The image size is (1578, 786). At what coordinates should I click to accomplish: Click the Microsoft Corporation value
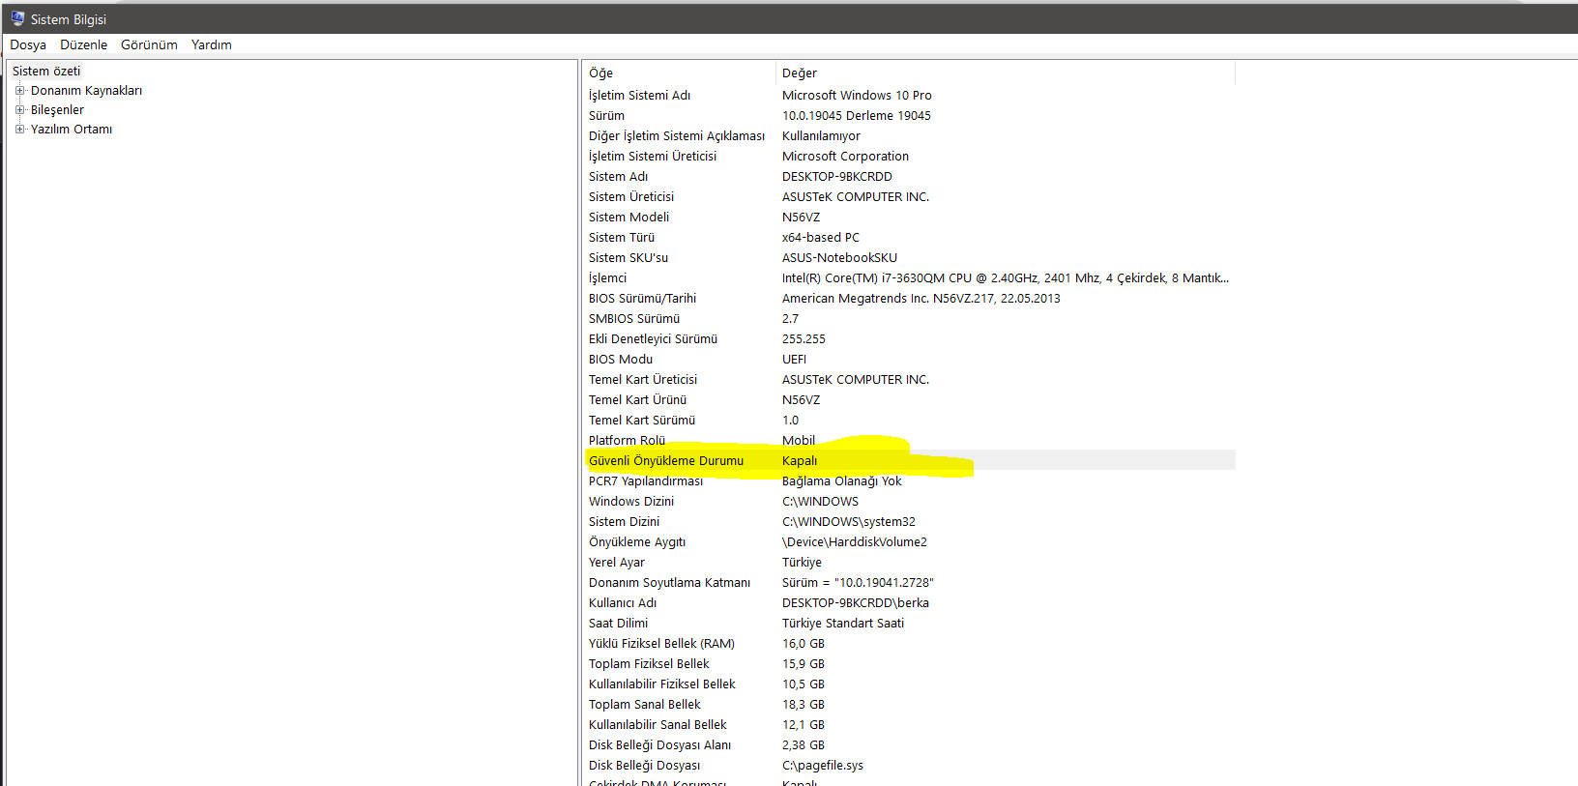point(845,156)
